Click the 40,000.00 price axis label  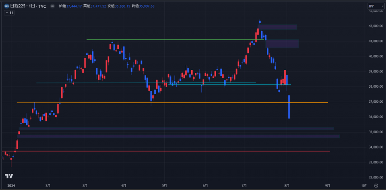[375, 56]
